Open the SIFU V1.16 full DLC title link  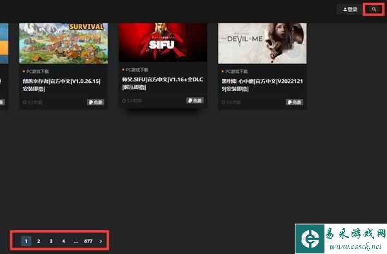coord(163,83)
